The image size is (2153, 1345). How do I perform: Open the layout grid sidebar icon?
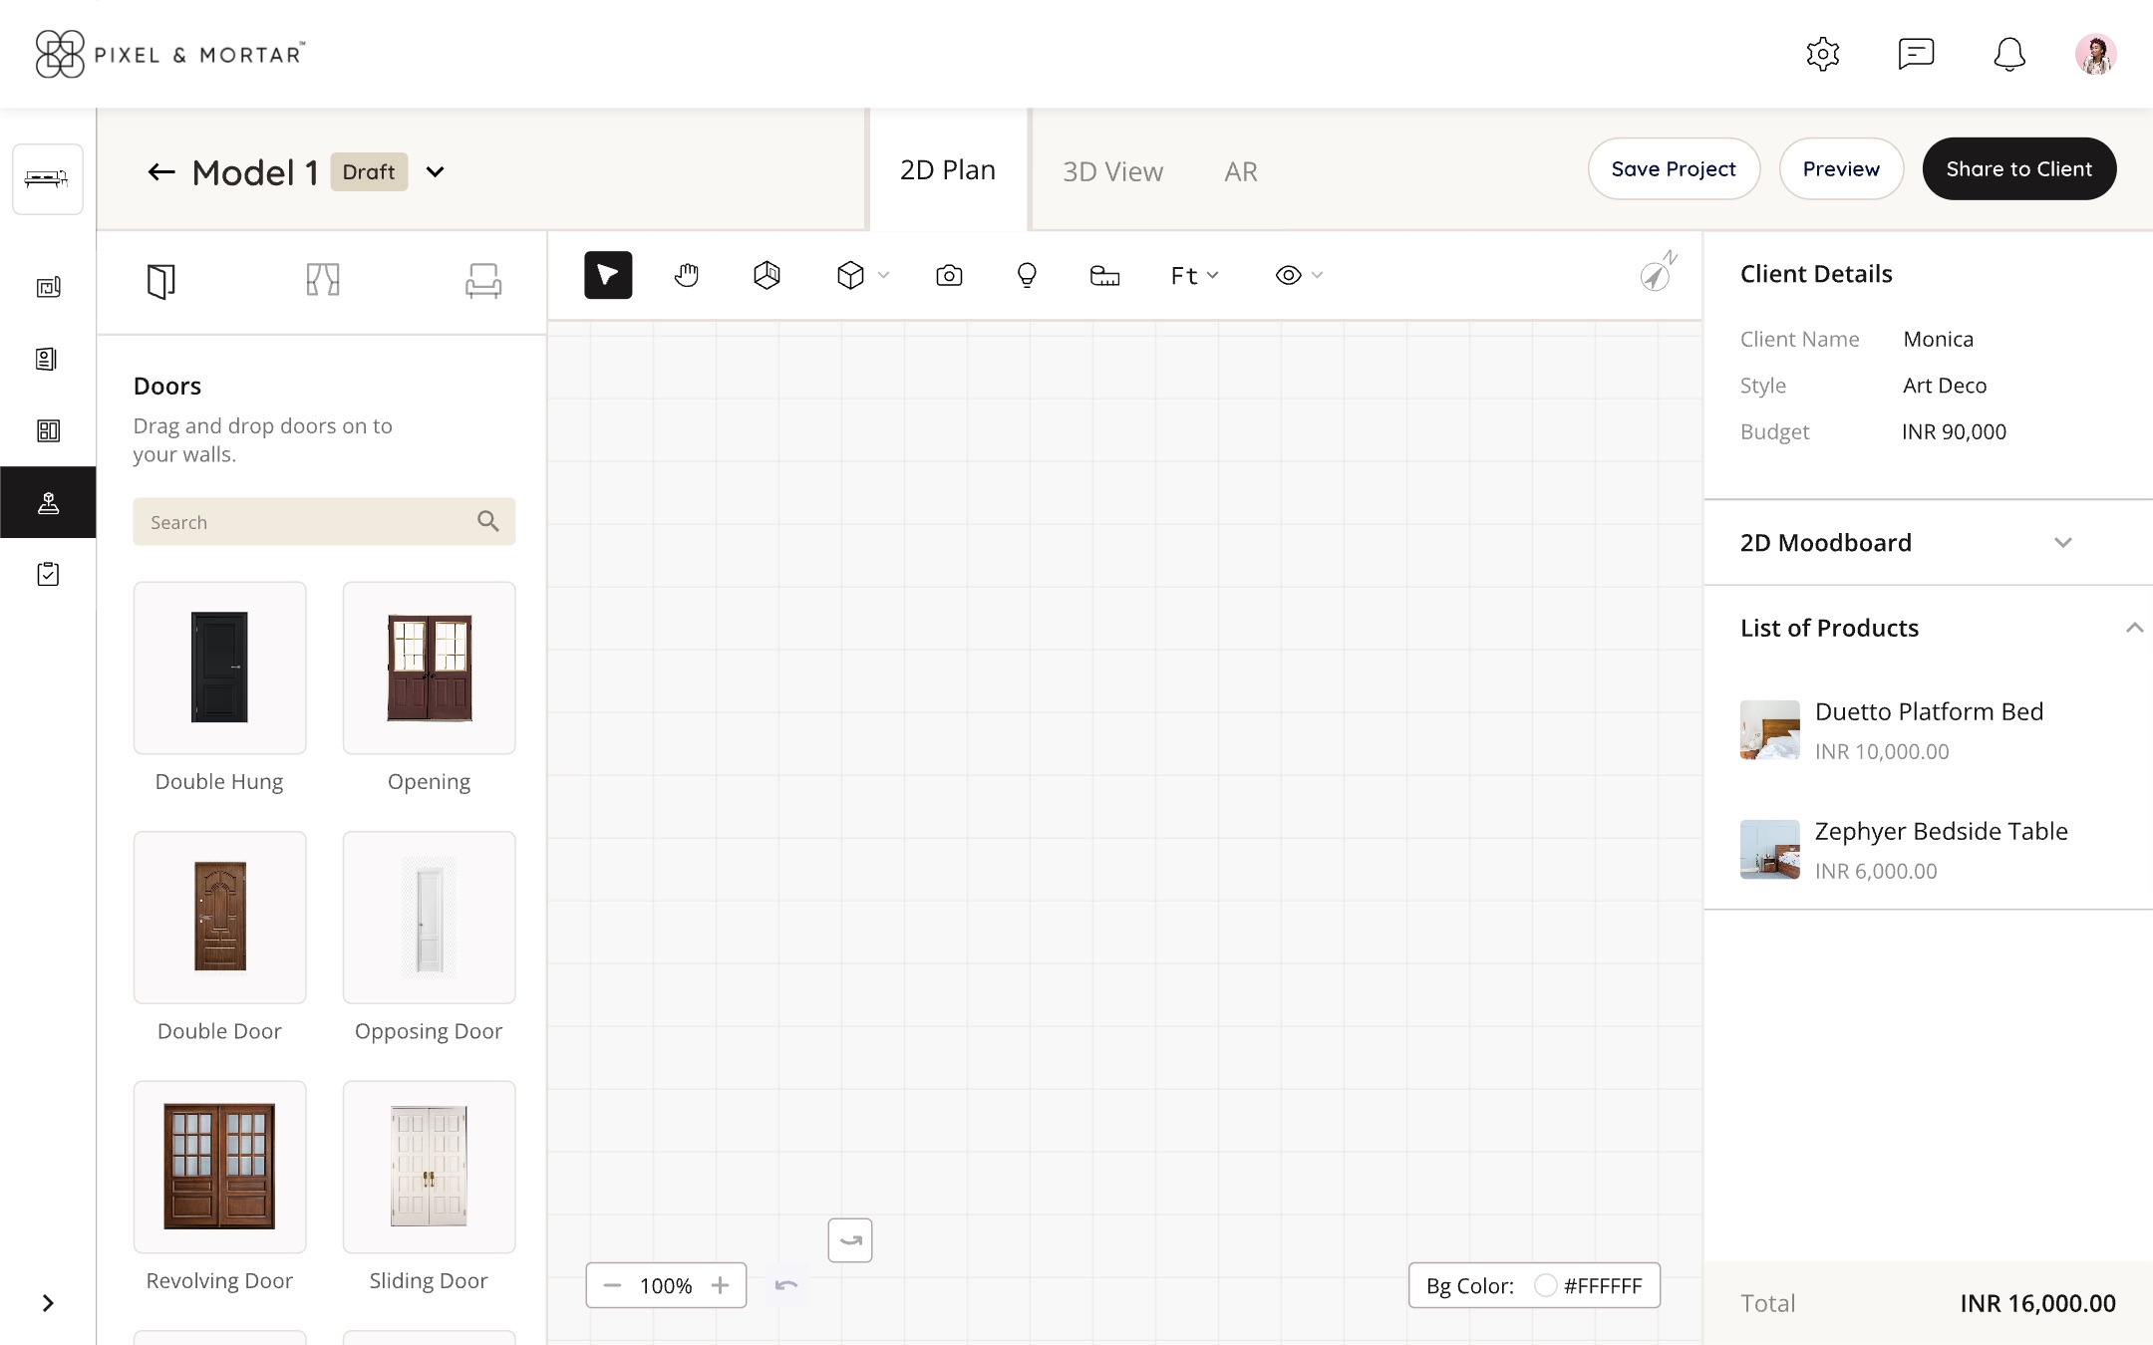point(48,430)
